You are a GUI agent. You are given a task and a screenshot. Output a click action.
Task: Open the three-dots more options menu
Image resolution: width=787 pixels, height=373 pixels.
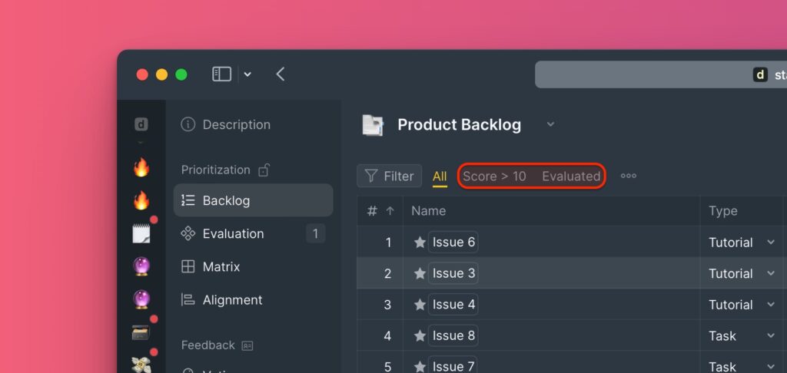click(x=629, y=176)
